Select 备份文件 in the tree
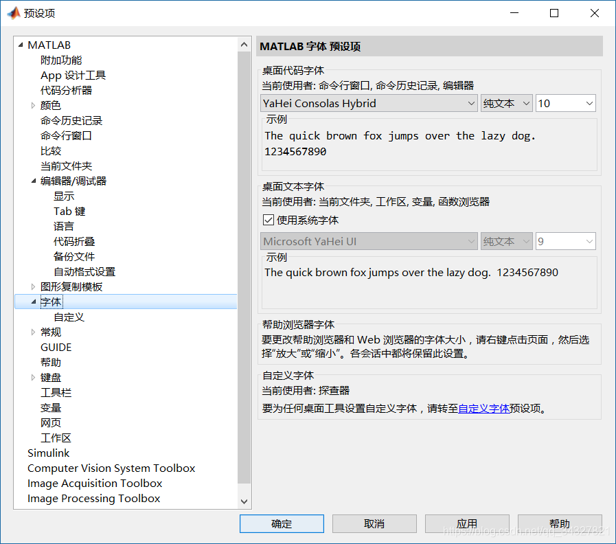This screenshot has width=616, height=544. coord(74,256)
